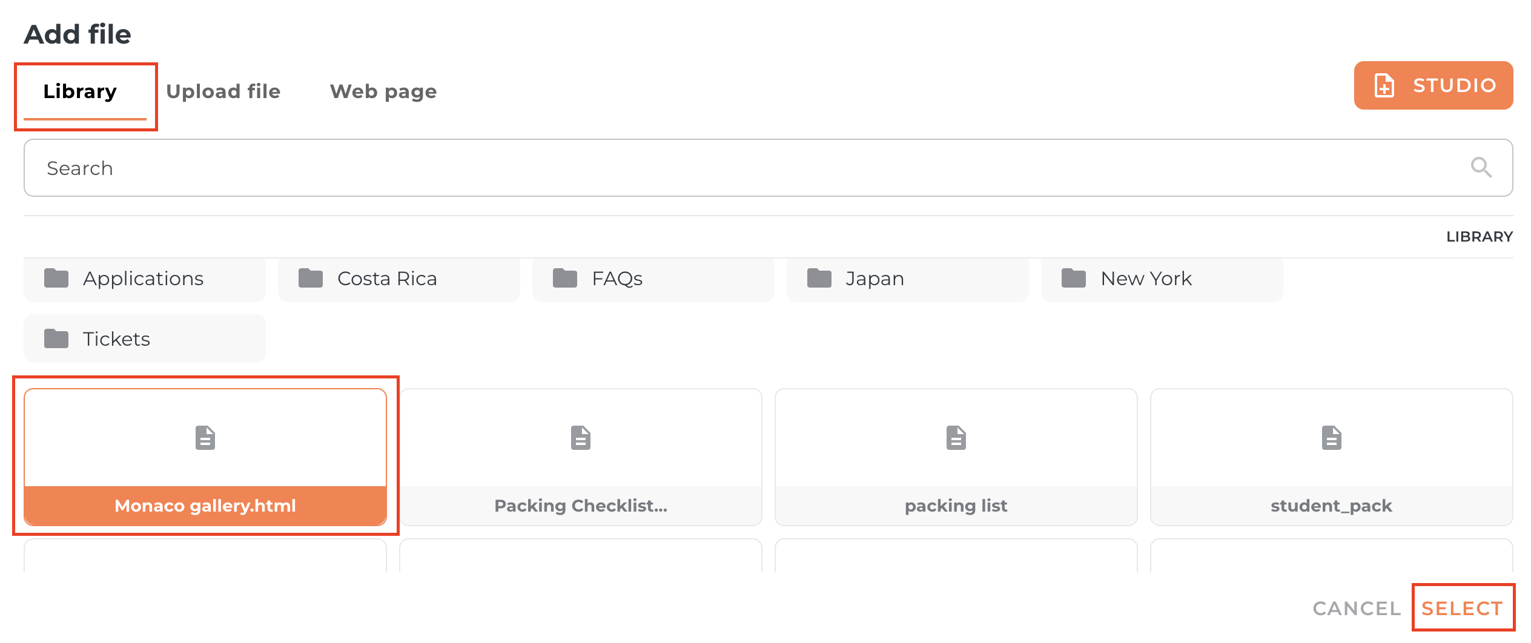Open the FAQs folder
1531x643 pixels.
[653, 279]
